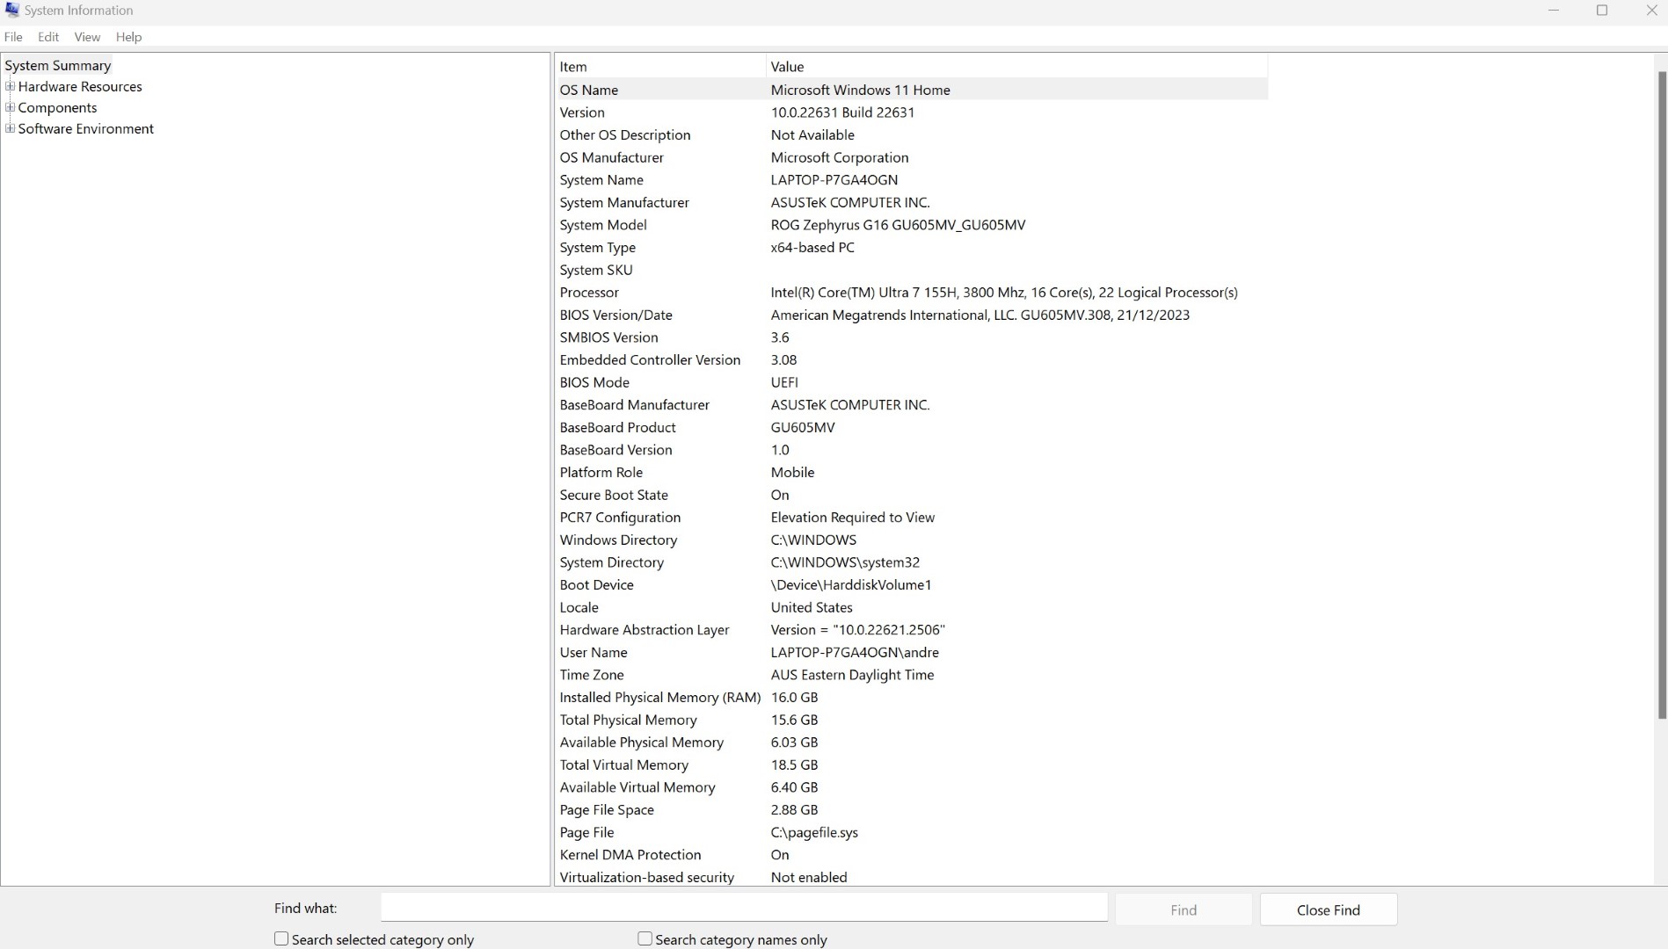
Task: Expand the Hardware Resources node
Action: coord(11,86)
